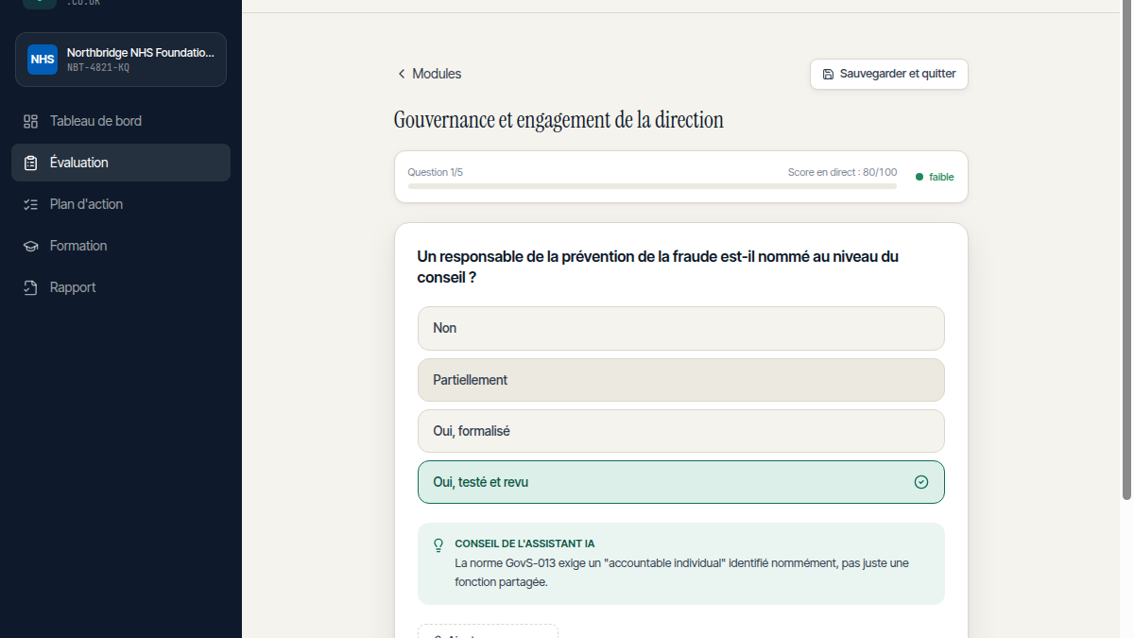Click the NBT-4821-KQ organisation code
The width and height of the screenshot is (1134, 638).
[98, 68]
